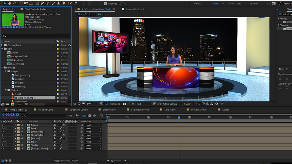Open composition mini-flowchart in timeline
292x164 pixels.
(71, 116)
